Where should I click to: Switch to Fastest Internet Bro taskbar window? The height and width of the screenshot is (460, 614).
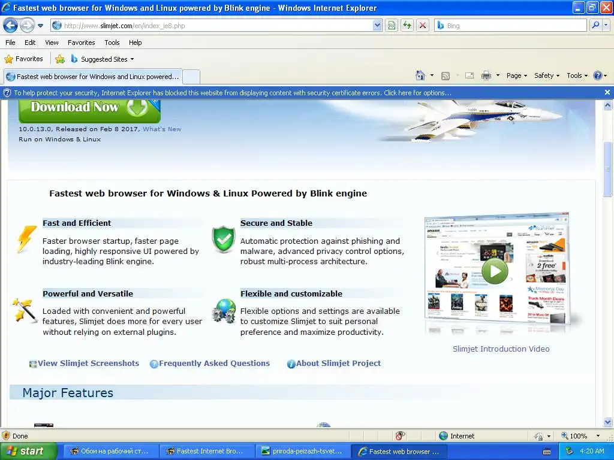tap(206, 451)
